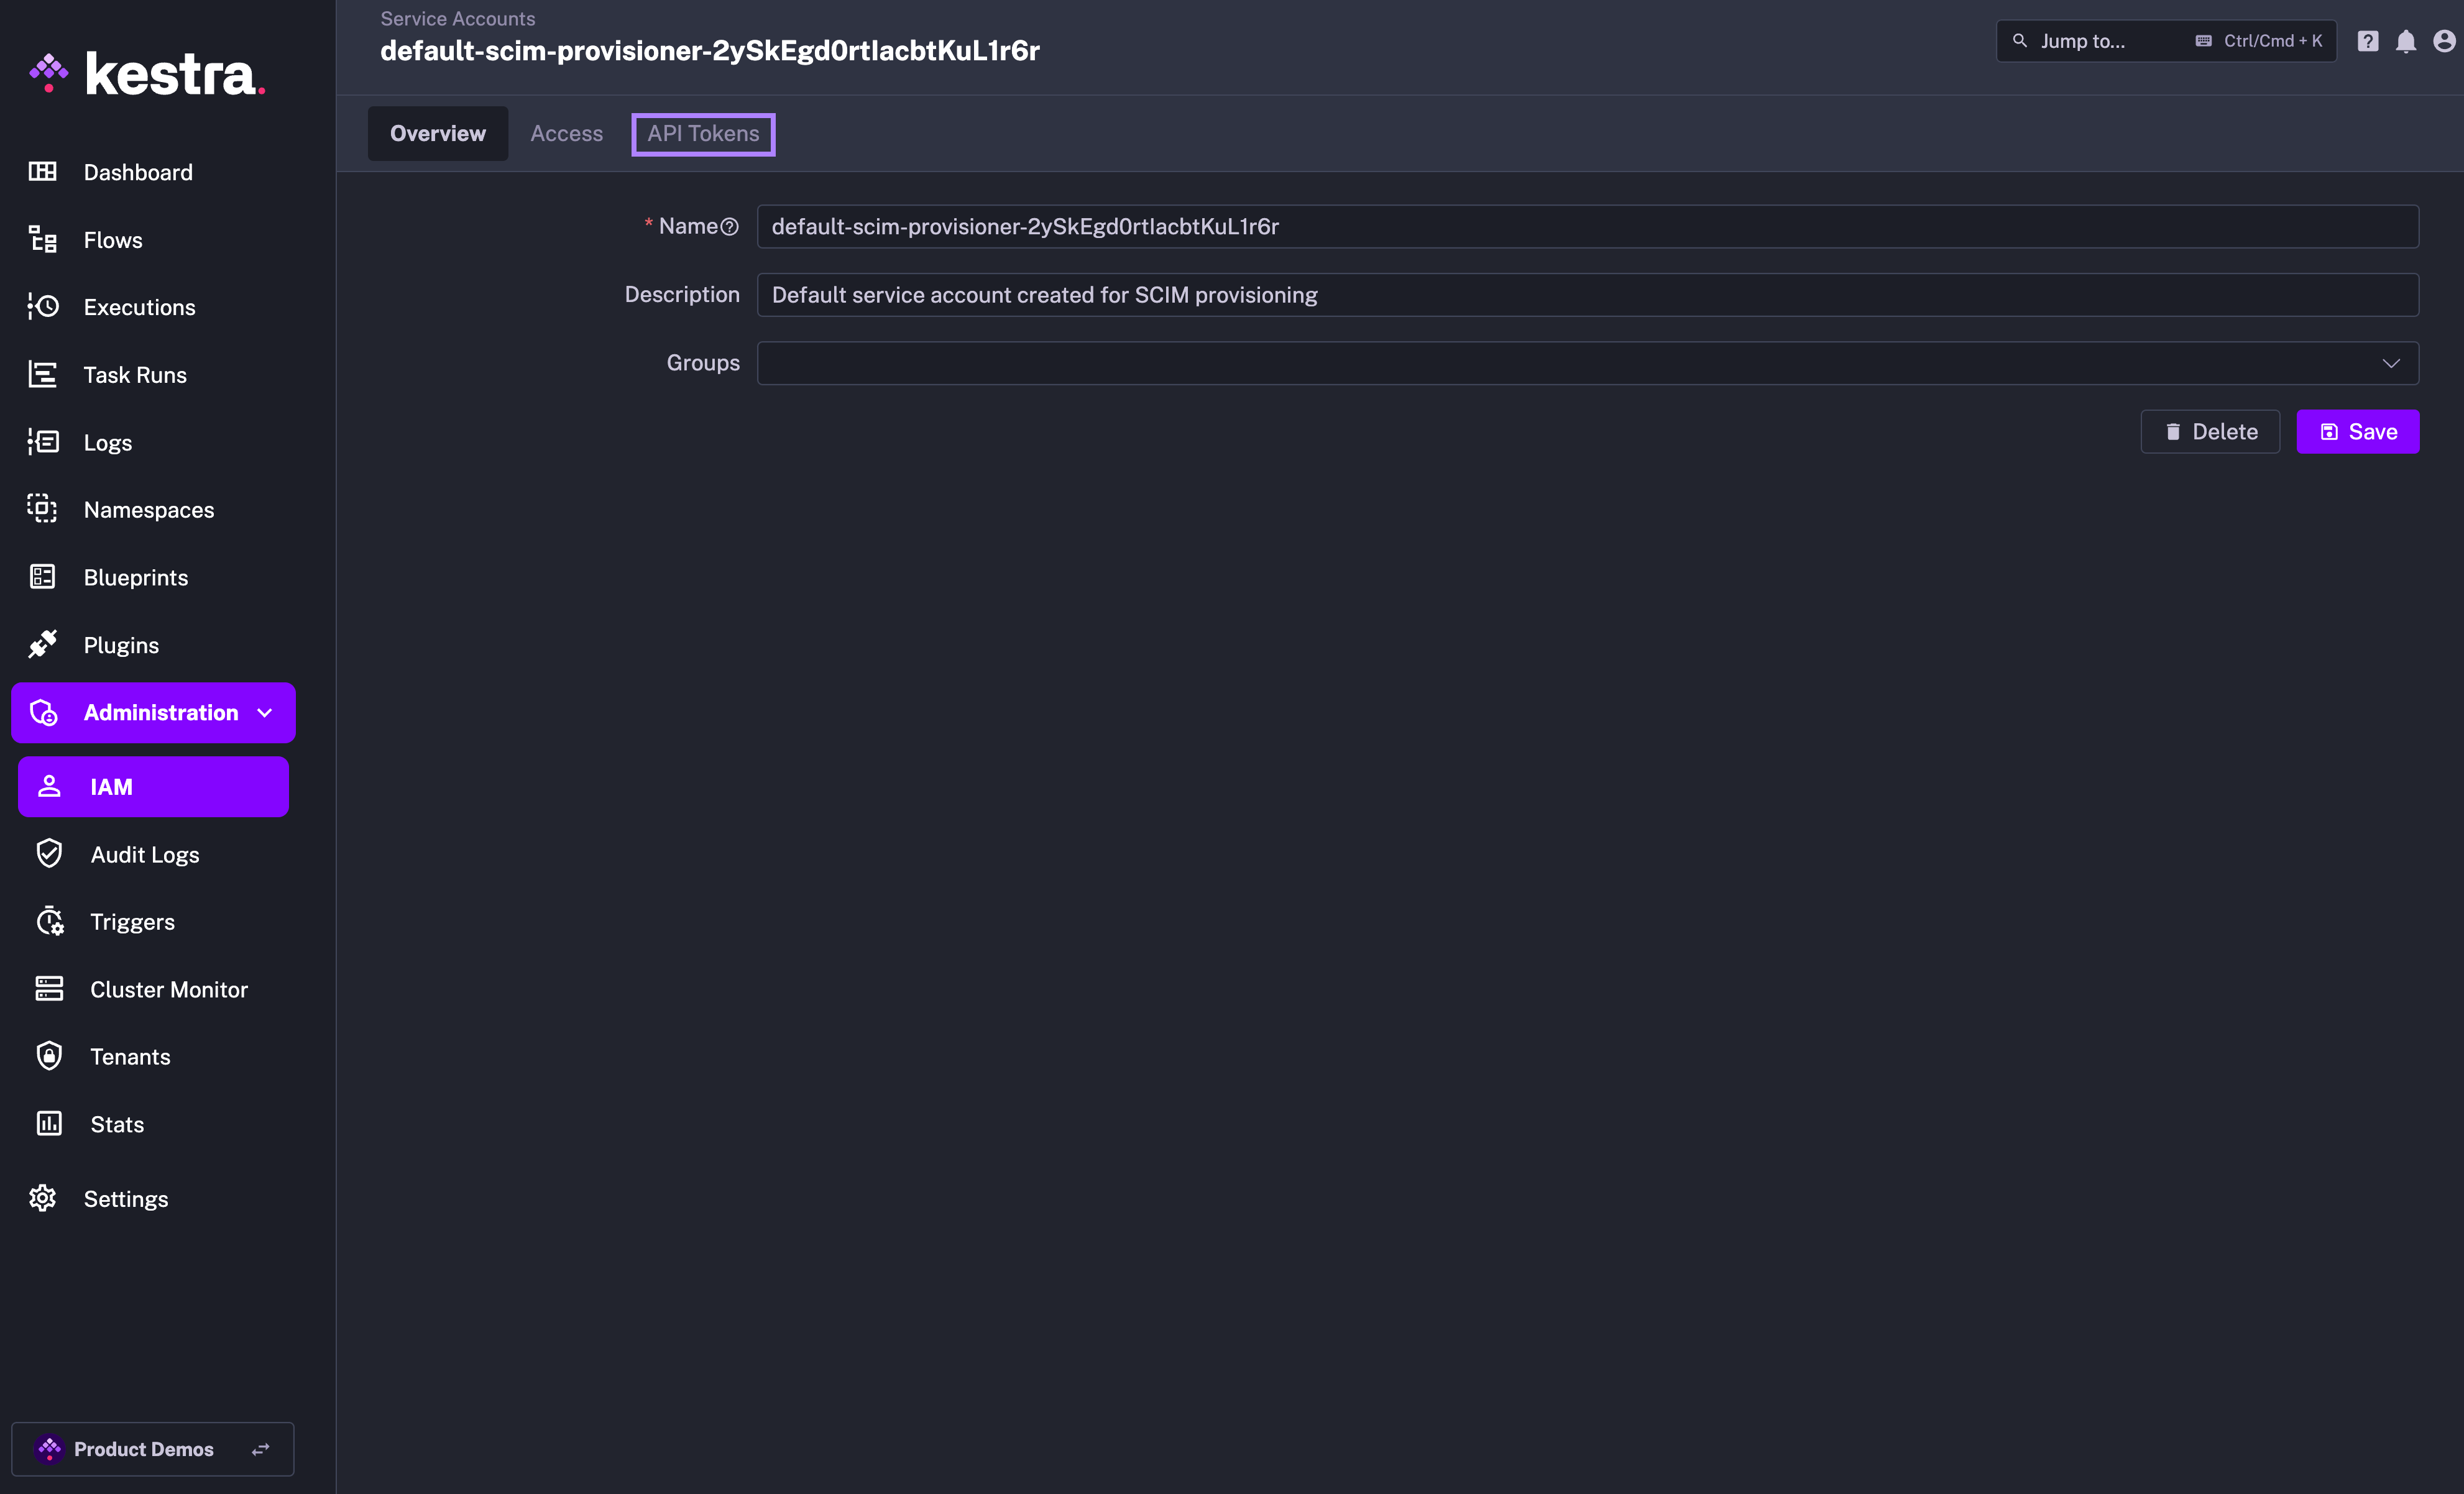Click the Delete button
This screenshot has height=1494, width=2464.
(2210, 432)
